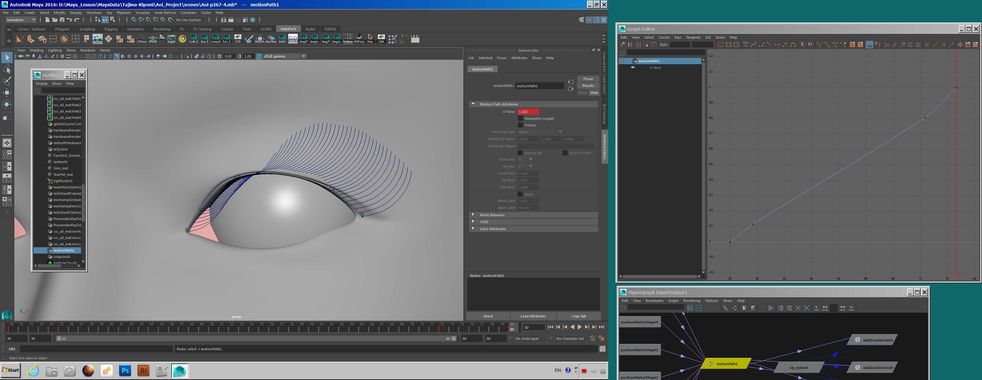The image size is (982, 380).
Task: Click the auto key toggle icon
Action: tap(592, 339)
